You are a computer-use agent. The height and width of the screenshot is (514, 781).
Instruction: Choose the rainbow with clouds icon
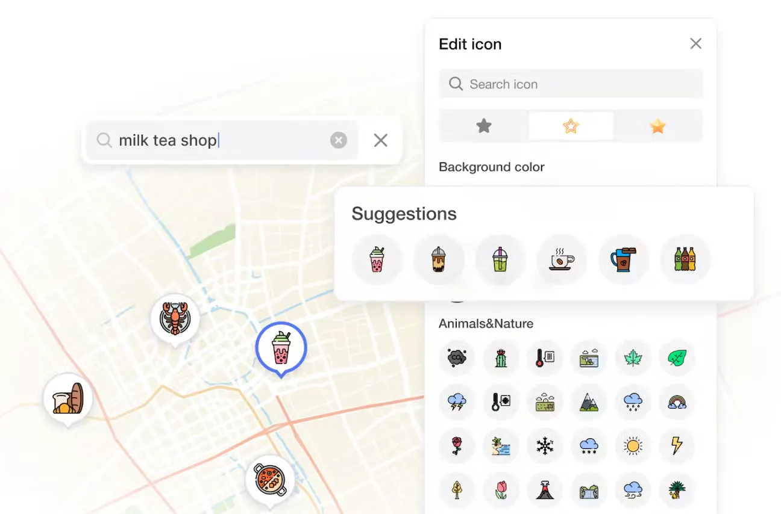point(677,402)
